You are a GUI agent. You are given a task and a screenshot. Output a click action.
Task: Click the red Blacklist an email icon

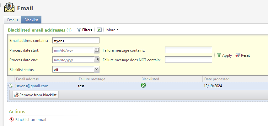pyautogui.click(x=11, y=119)
